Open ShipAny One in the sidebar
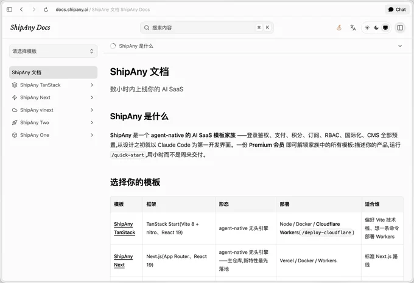This screenshot has width=414, height=283. click(x=54, y=135)
